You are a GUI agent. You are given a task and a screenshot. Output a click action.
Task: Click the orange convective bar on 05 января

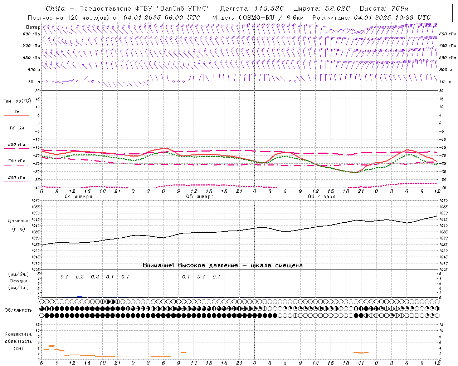click(184, 352)
